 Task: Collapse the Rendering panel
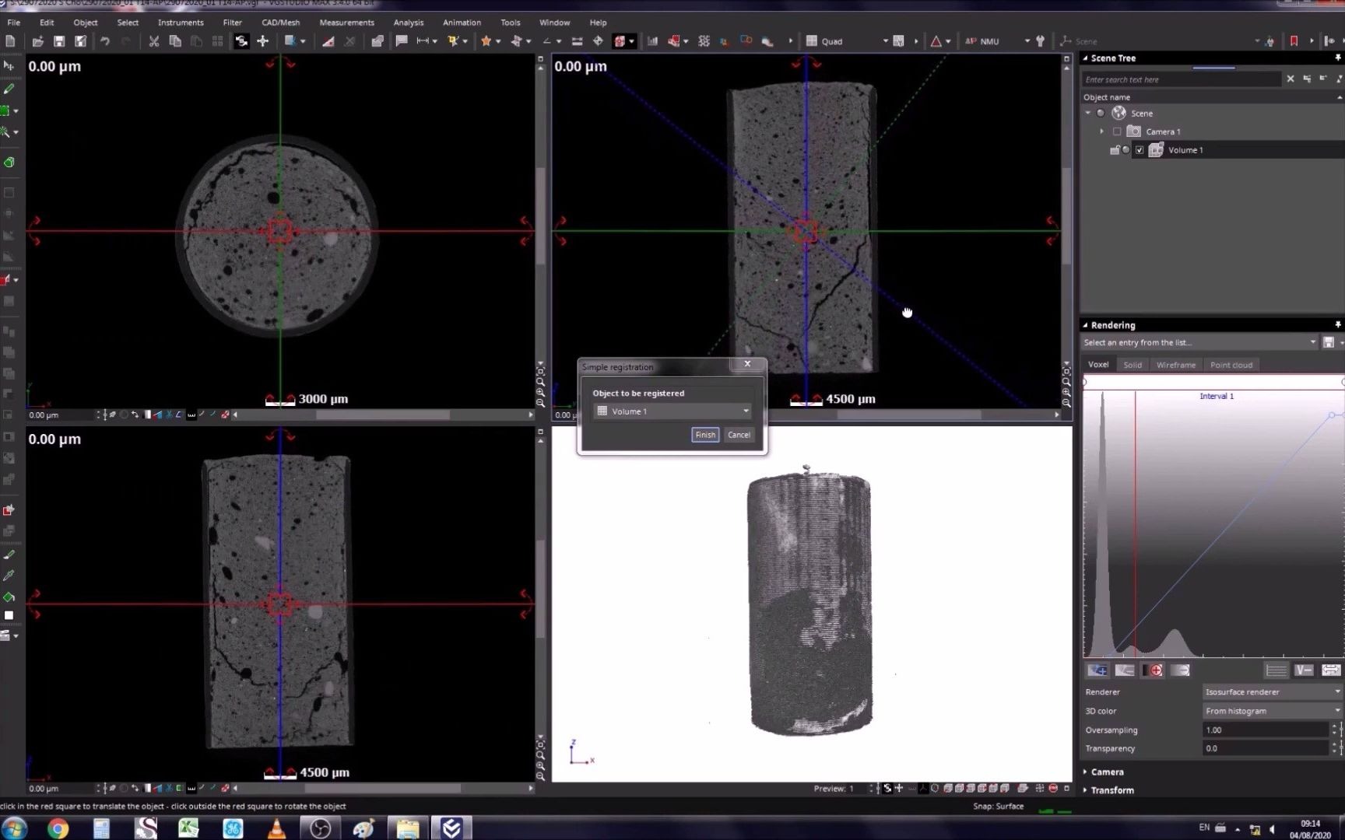[1086, 325]
